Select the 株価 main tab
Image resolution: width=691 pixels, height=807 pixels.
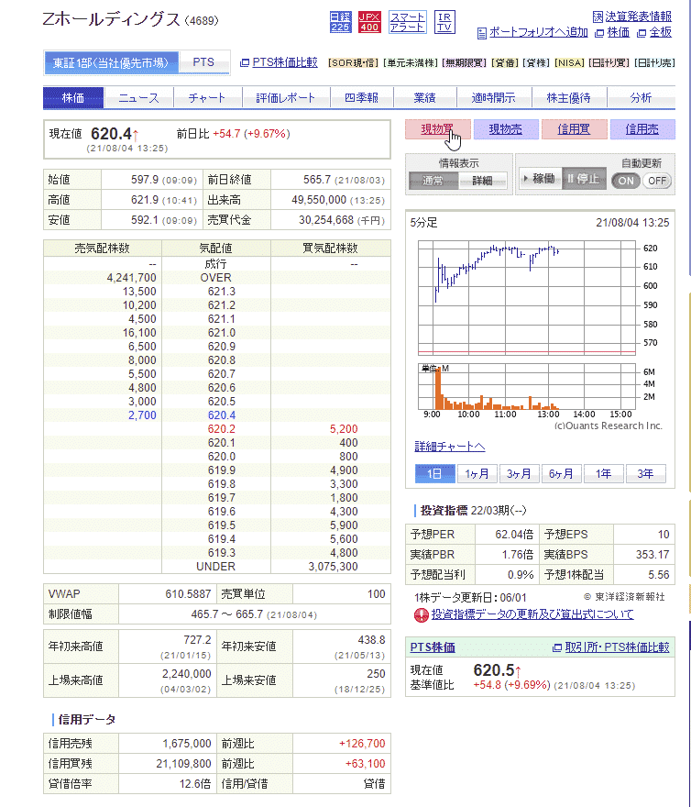point(73,98)
